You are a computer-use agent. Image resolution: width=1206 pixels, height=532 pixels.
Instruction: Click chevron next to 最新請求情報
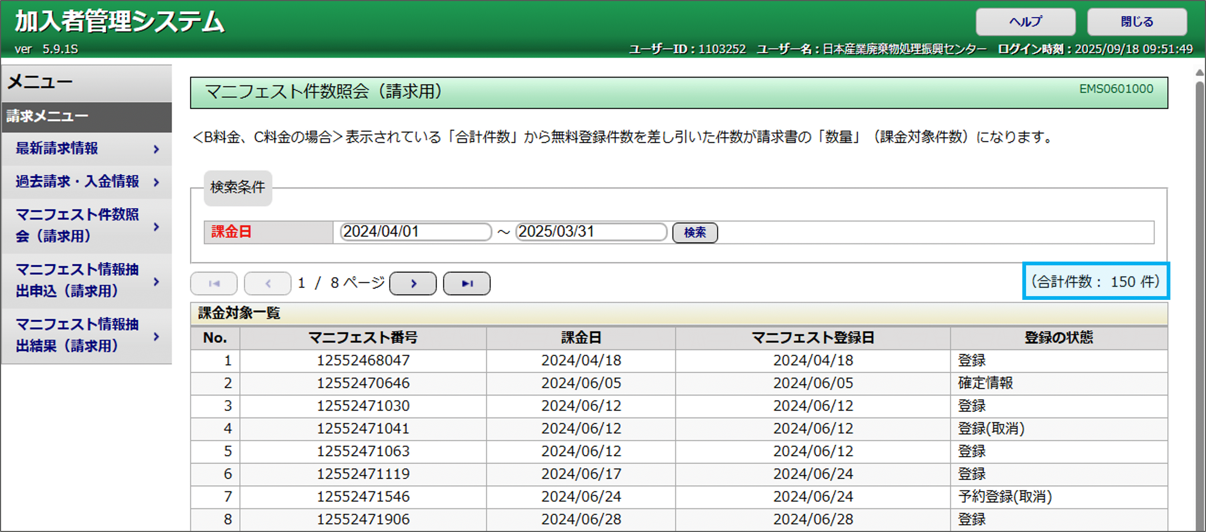(156, 149)
